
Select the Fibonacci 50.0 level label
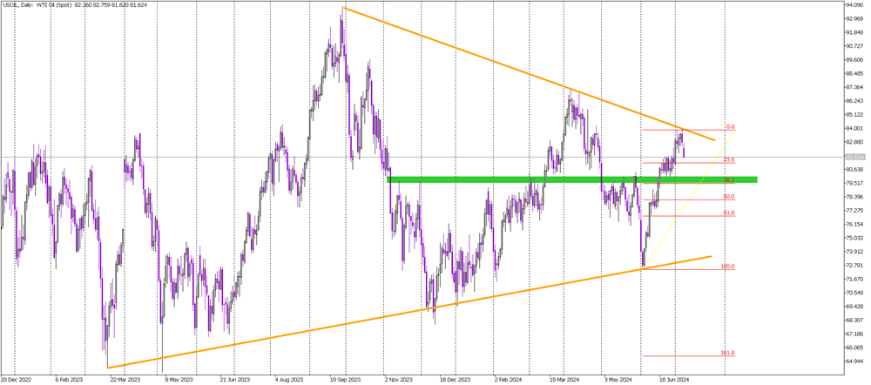730,197
